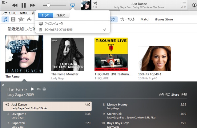The image size is (197, 128).
Task: Select the Starstruck track
Action: click(x=144, y=116)
